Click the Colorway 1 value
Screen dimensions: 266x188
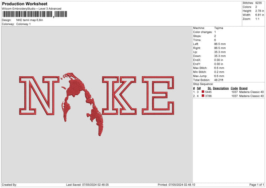click(23, 24)
